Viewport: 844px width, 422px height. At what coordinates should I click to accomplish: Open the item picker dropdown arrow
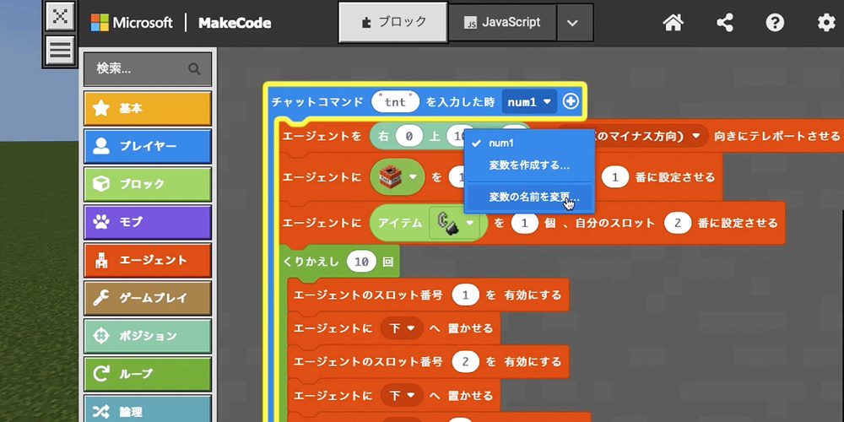470,222
